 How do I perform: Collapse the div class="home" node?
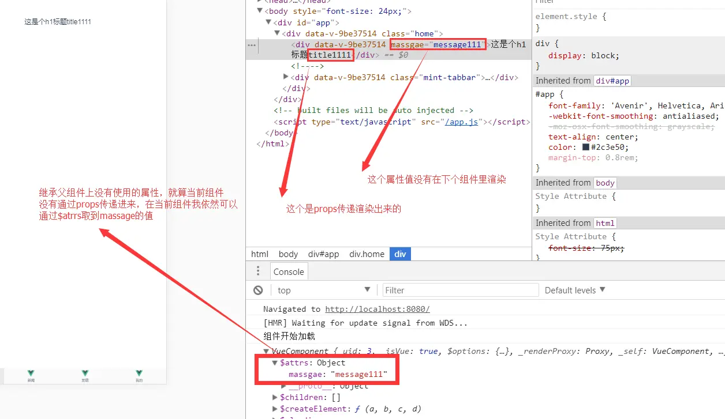(x=278, y=33)
